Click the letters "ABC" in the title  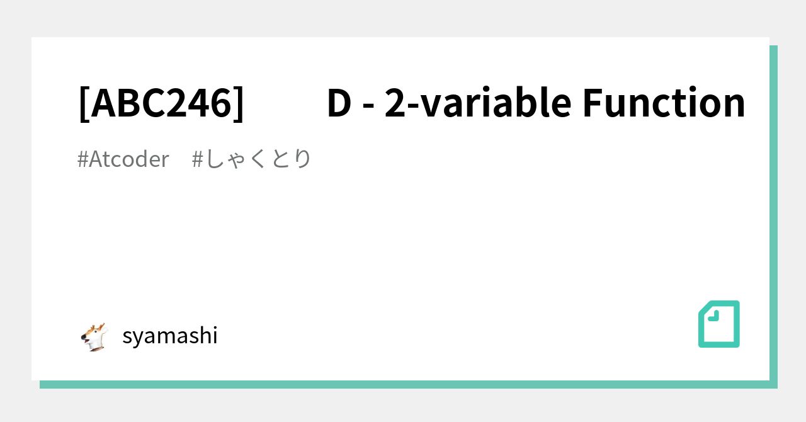pos(128,103)
